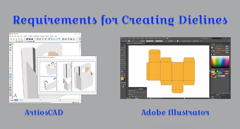Open the Edit menu in ArtiosCAD
The height and width of the screenshot is (129, 240).
15,36
